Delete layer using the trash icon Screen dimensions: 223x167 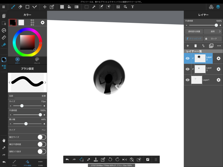pos(195,46)
